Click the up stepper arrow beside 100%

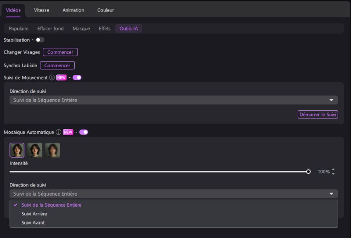click(332, 169)
